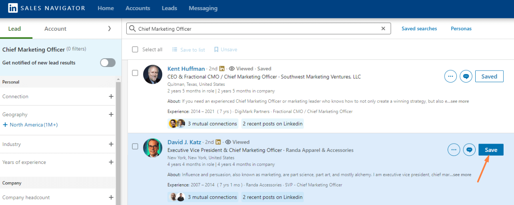Tick the checkbox for Kent Huffman

coord(135,73)
